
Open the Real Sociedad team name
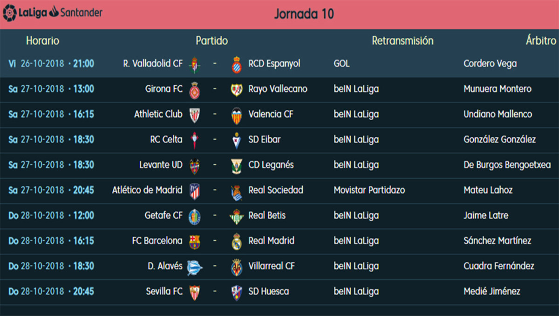(276, 190)
